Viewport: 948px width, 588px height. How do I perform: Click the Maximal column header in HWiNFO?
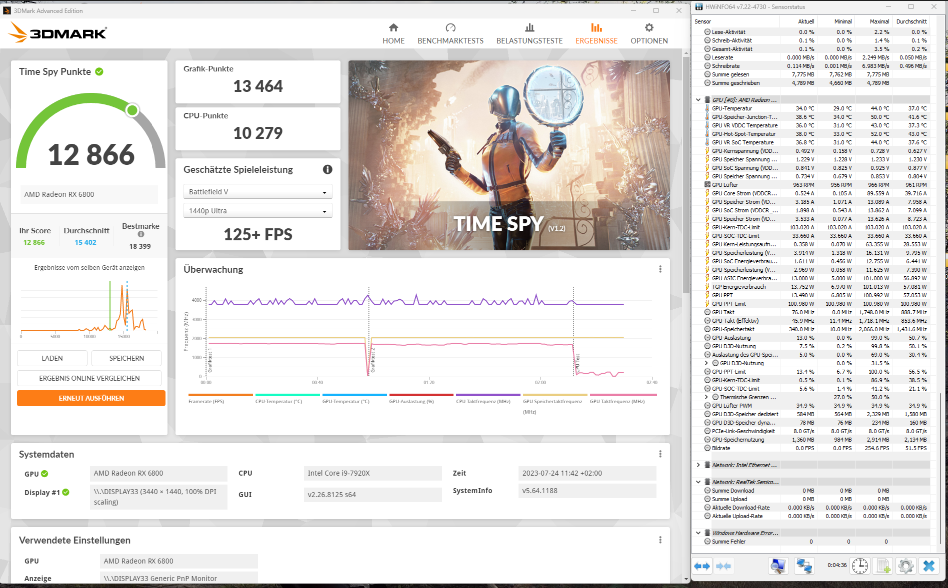point(873,21)
